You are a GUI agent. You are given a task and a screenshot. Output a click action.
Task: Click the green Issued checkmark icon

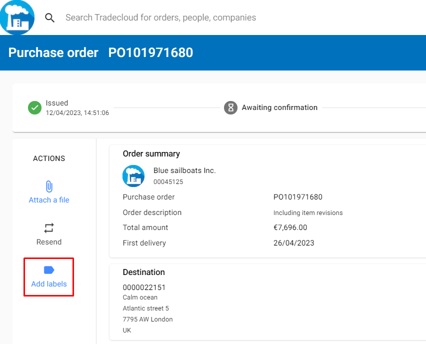pos(35,107)
